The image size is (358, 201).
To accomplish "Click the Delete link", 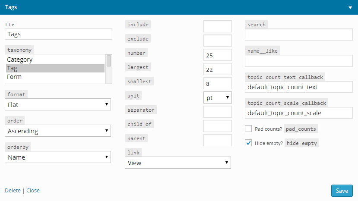I will point(13,191).
